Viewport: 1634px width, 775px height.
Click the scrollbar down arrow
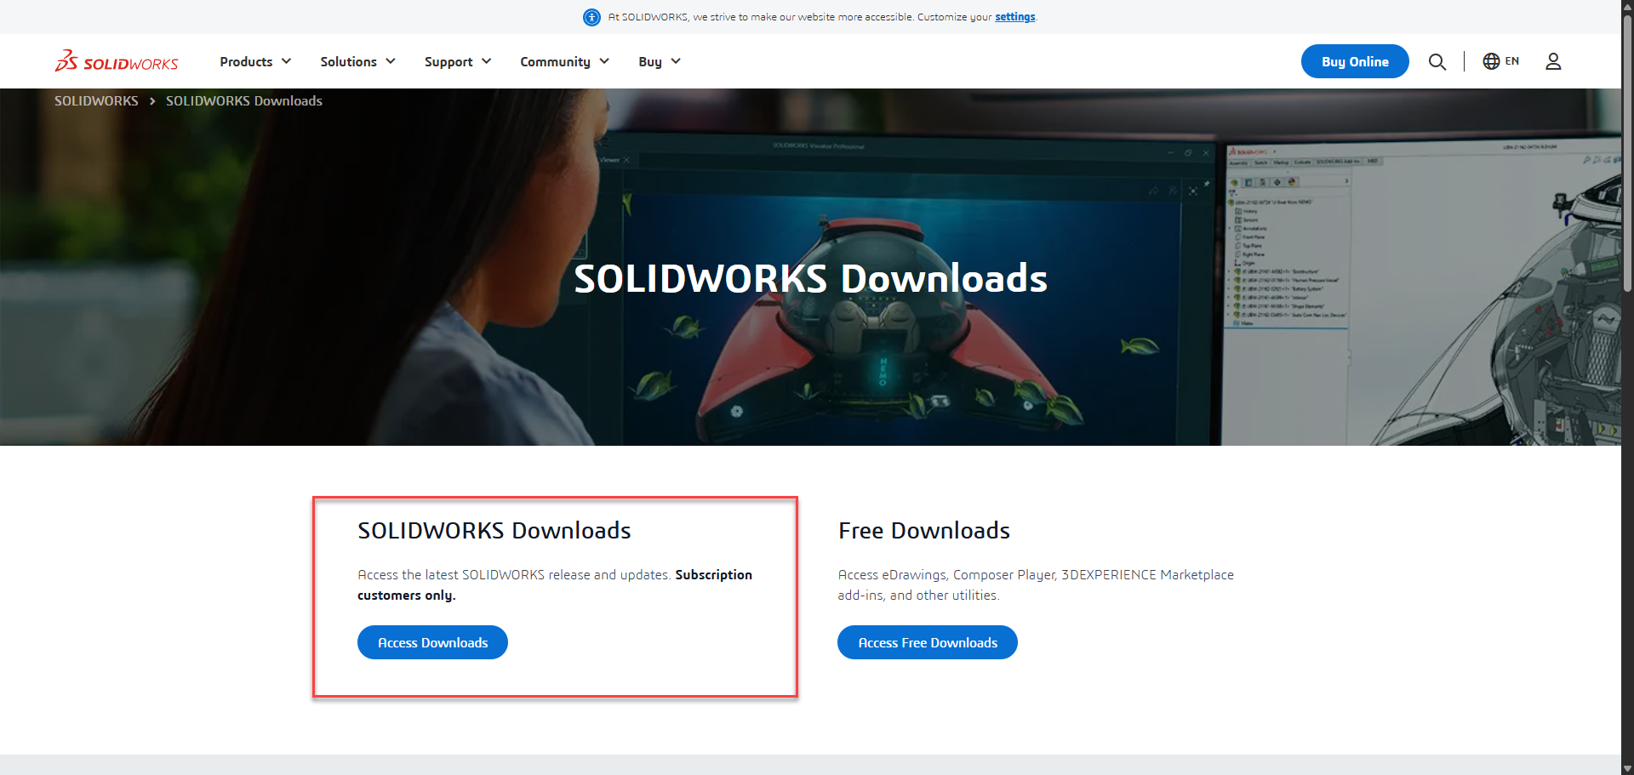[1626, 768]
